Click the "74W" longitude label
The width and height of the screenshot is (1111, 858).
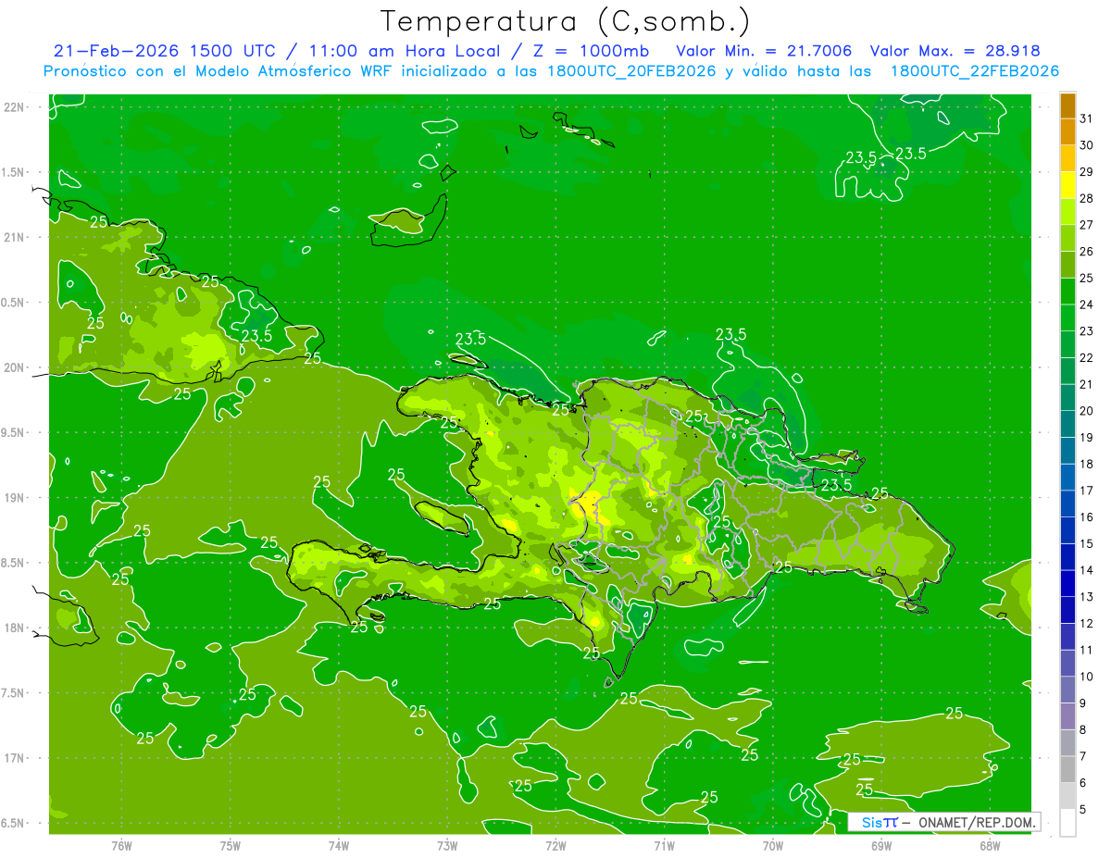click(x=339, y=846)
